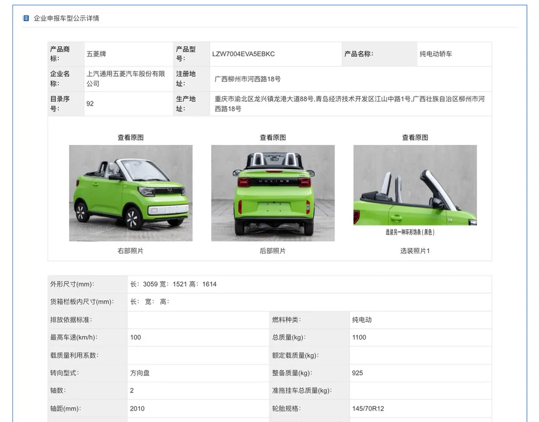Click the 企业名称 header cell
Viewport: 539px width, 422px height.
tap(66, 79)
